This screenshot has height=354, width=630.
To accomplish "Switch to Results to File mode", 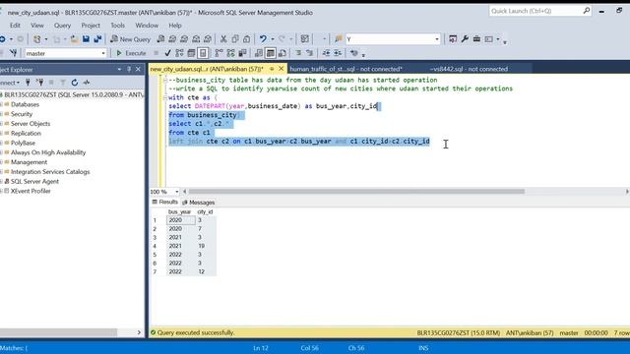I will 283,53.
